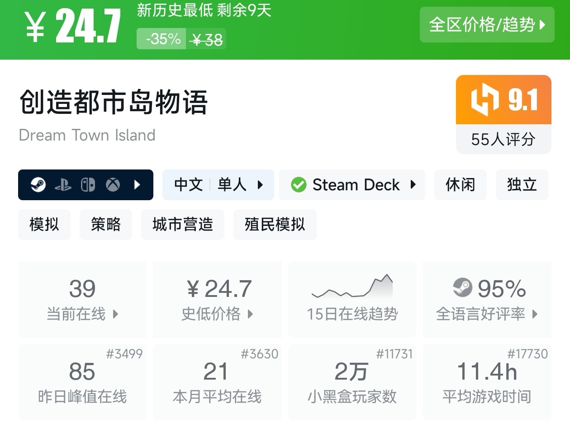
Task: Select the Dream Town Island subtitle
Action: [87, 135]
